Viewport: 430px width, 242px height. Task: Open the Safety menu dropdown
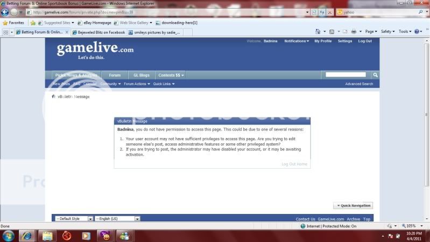pos(388,32)
